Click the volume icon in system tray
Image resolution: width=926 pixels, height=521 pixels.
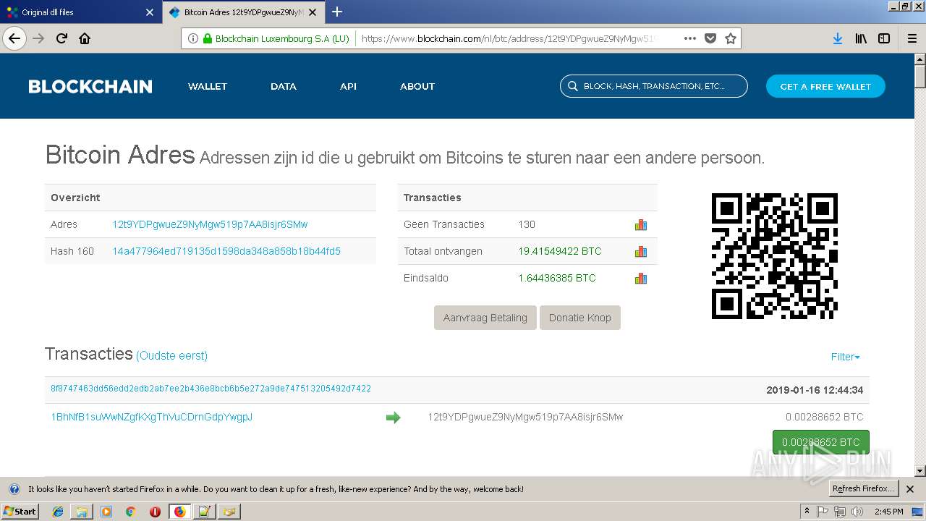pyautogui.click(x=857, y=512)
